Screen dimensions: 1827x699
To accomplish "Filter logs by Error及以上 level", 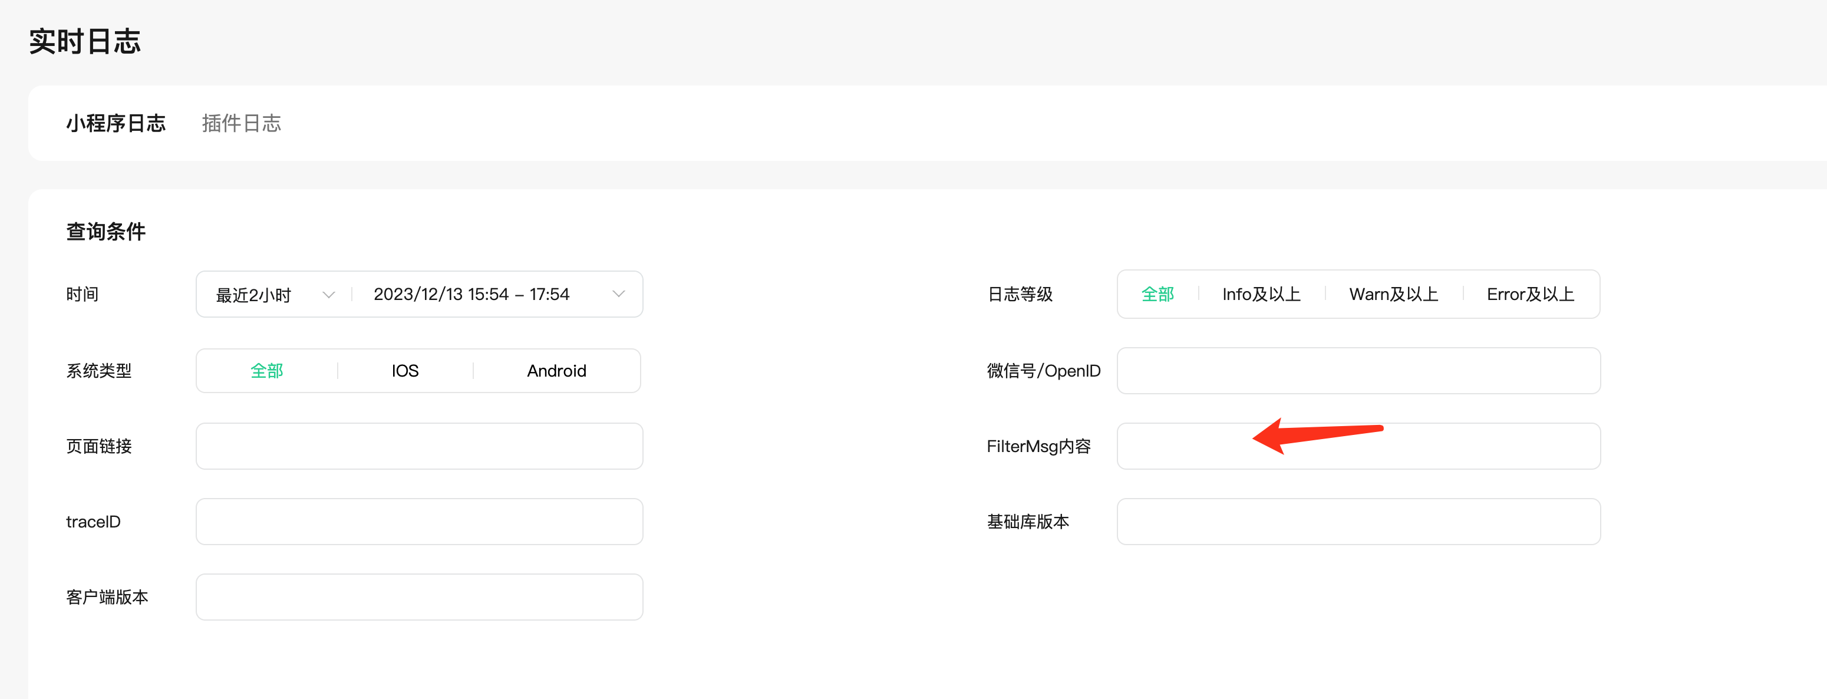I will click(x=1530, y=294).
